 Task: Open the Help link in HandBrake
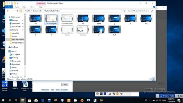click(x=53, y=90)
